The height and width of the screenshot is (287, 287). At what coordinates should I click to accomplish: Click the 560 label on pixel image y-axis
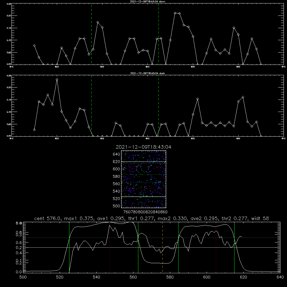pos(117,184)
